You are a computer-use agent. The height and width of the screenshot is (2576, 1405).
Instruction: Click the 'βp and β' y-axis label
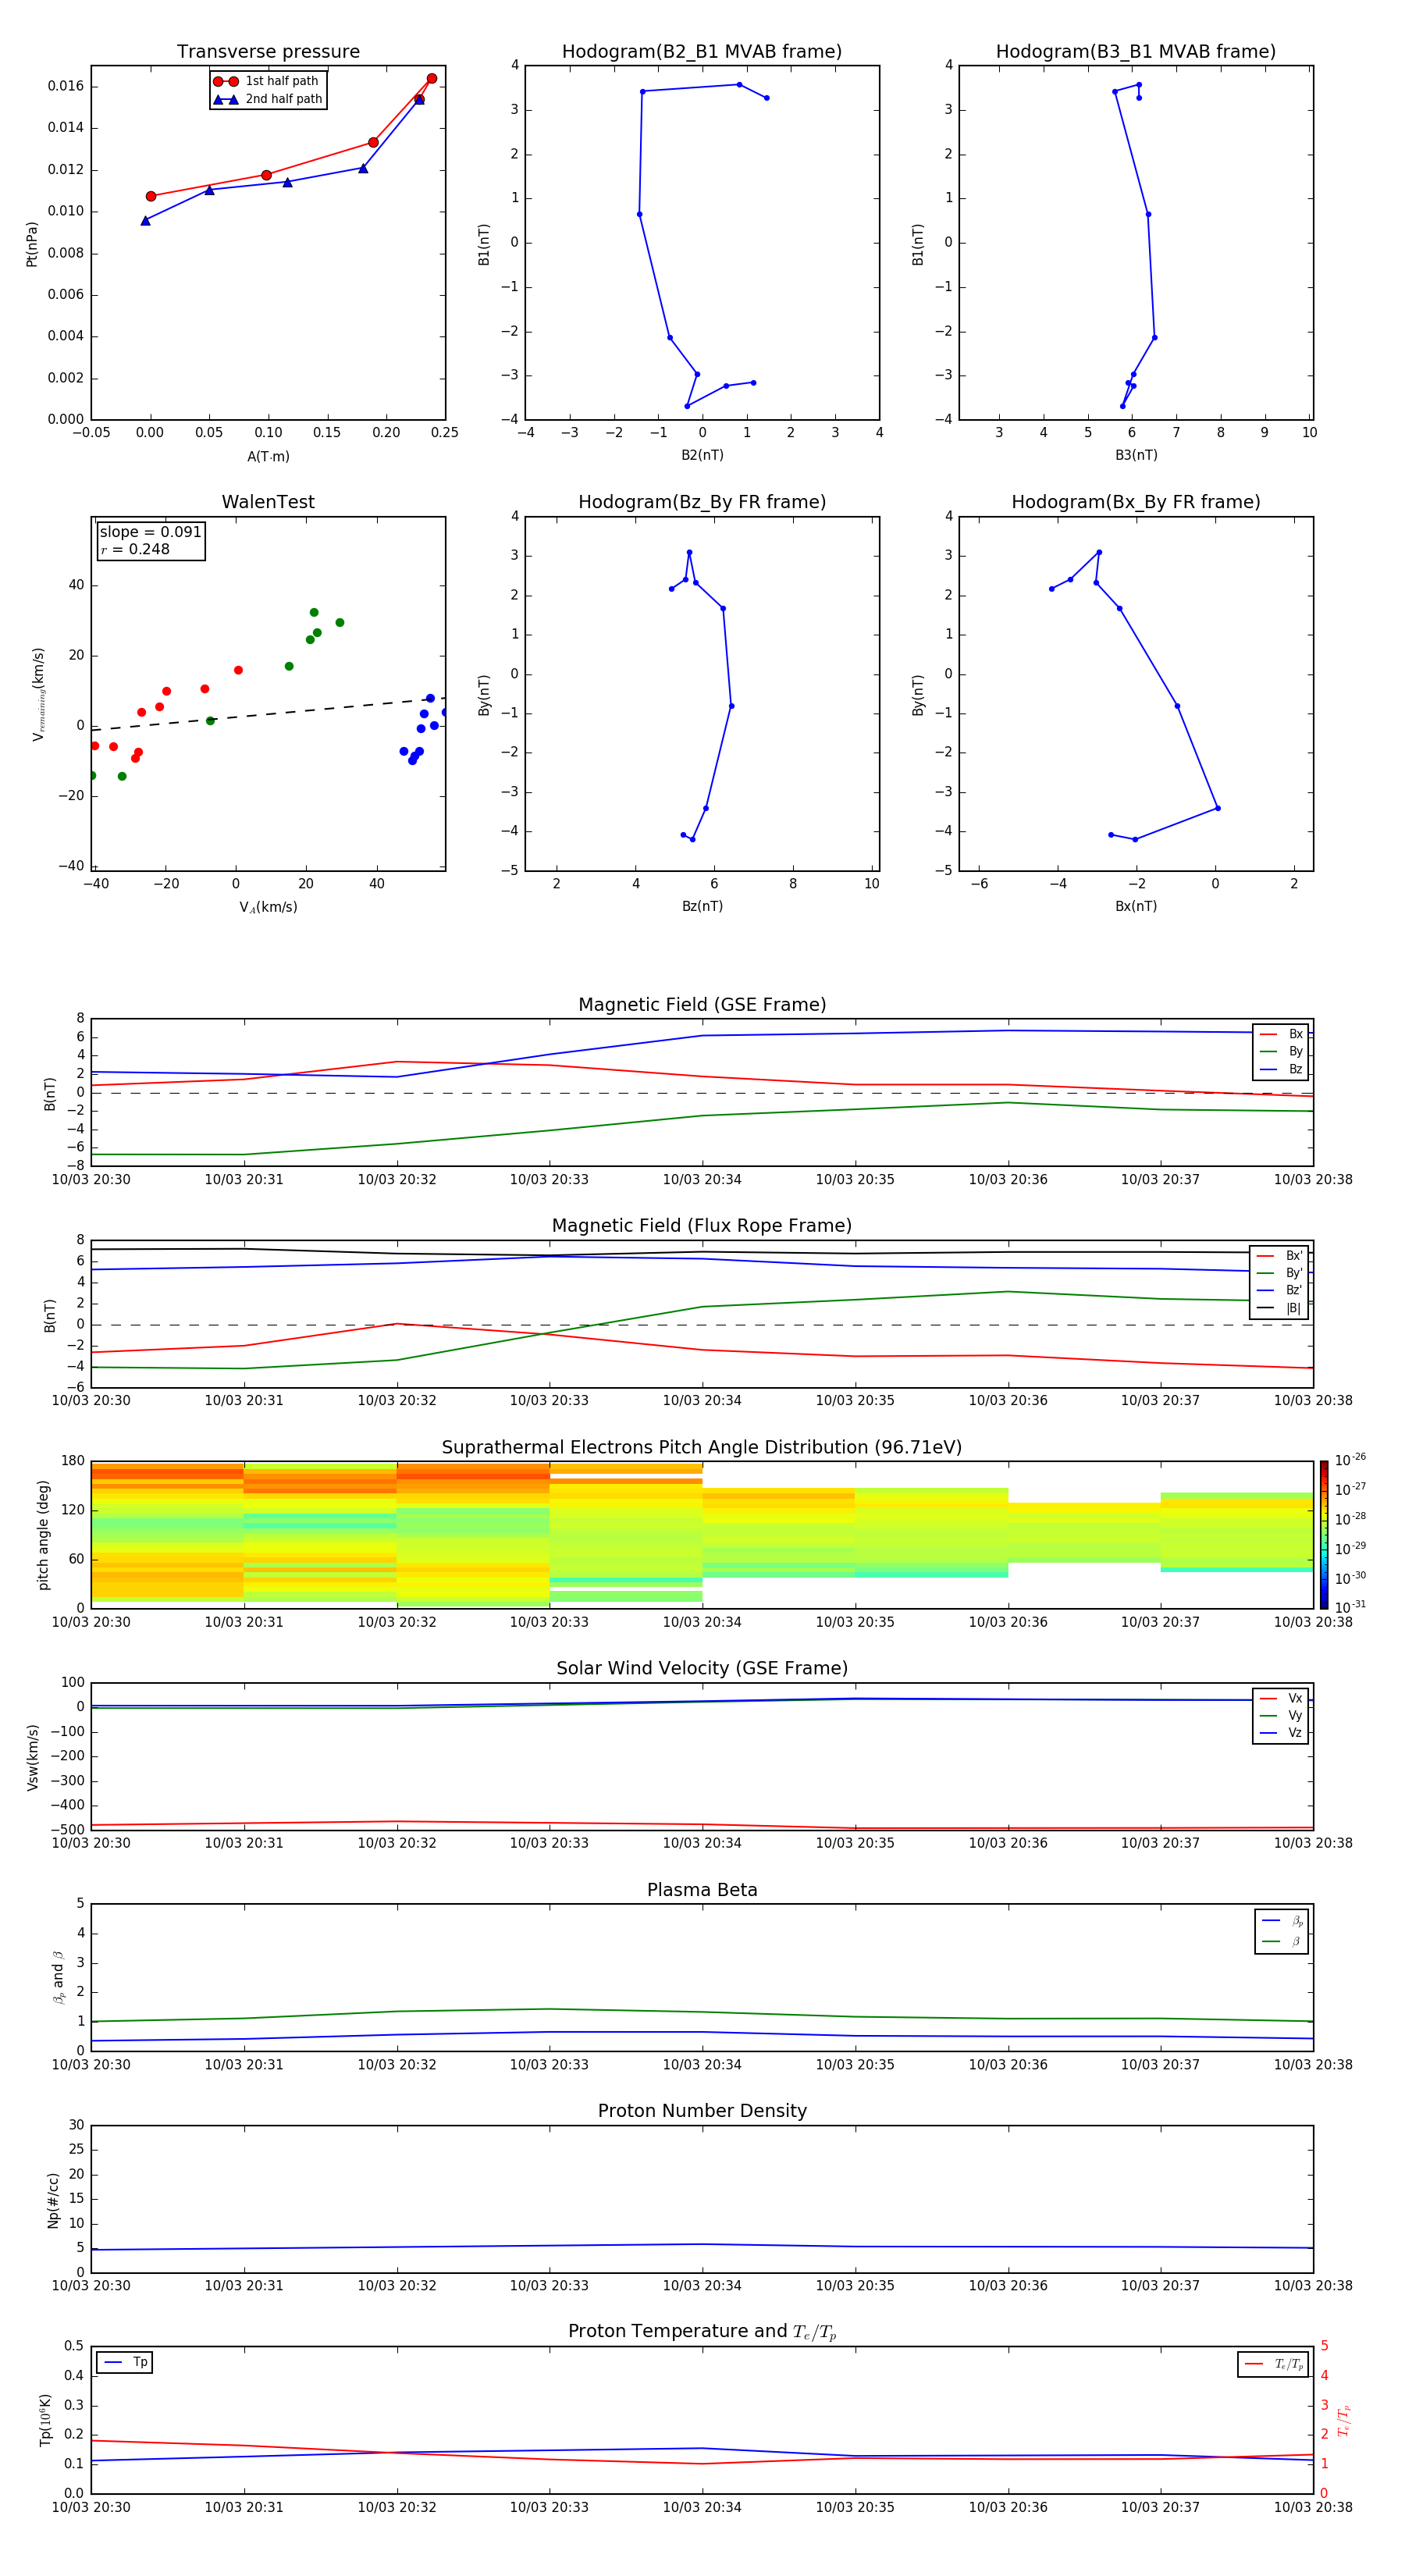[x=58, y=1977]
